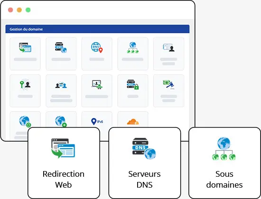
Task: Click the web redirection browser icon tile
Action: (25, 54)
